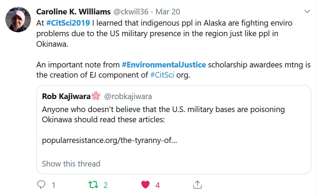Click the retweet arrows icon
Image resolution: width=317 pixels, height=196 pixels.
pos(93,184)
